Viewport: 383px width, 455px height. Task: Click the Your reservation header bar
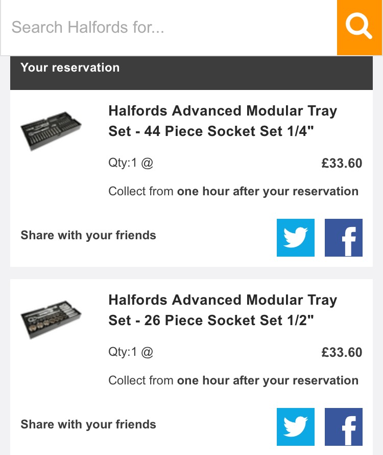[x=192, y=73]
